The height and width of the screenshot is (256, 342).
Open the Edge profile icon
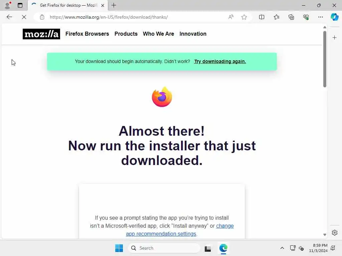coord(8,5)
